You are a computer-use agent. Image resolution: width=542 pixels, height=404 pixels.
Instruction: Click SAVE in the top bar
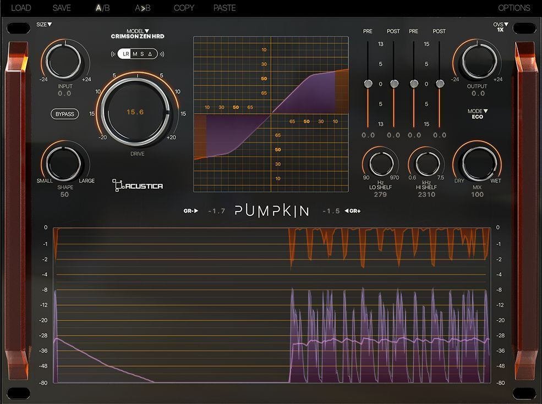click(62, 8)
